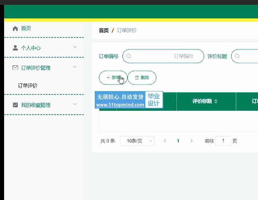Select 订单评价 submenu item in sidebar
The image size is (258, 200).
point(28,86)
